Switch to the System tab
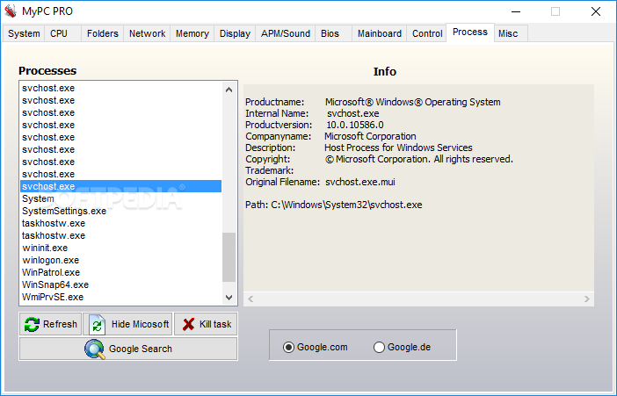Image resolution: width=617 pixels, height=396 pixels. pos(24,34)
